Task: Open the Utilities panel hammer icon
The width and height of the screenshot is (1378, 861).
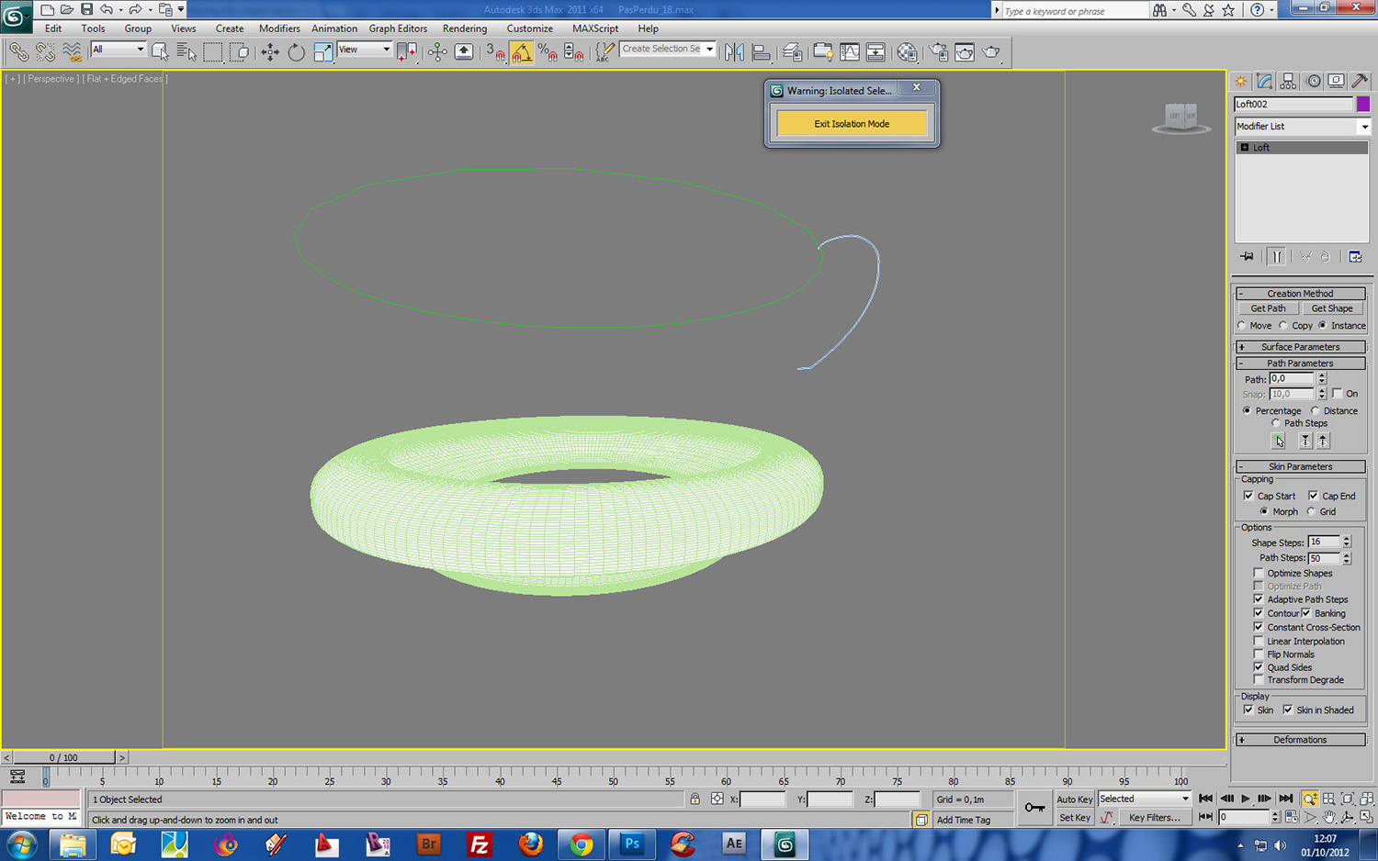Action: point(1360,82)
